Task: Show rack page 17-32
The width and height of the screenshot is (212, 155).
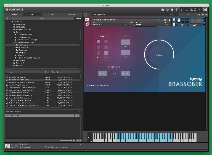Action: pyautogui.click(x=182, y=15)
